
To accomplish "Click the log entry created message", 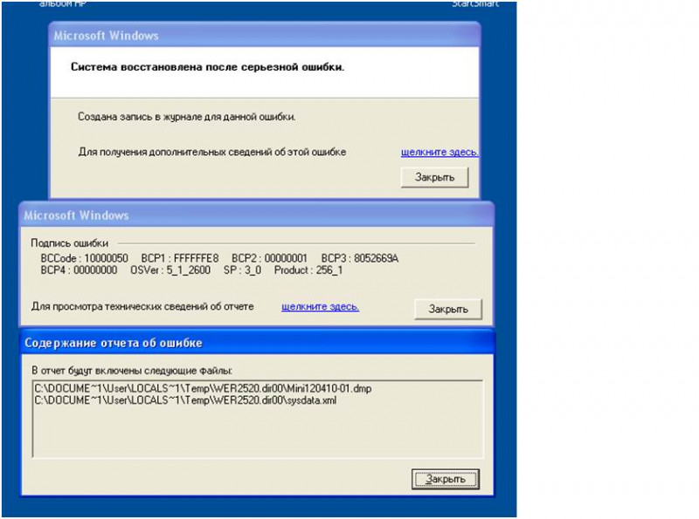I will 186,117.
